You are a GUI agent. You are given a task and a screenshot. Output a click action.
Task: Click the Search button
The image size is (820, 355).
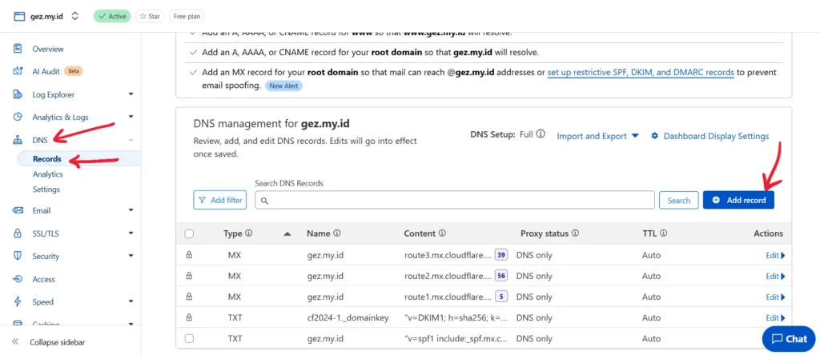[x=679, y=201]
